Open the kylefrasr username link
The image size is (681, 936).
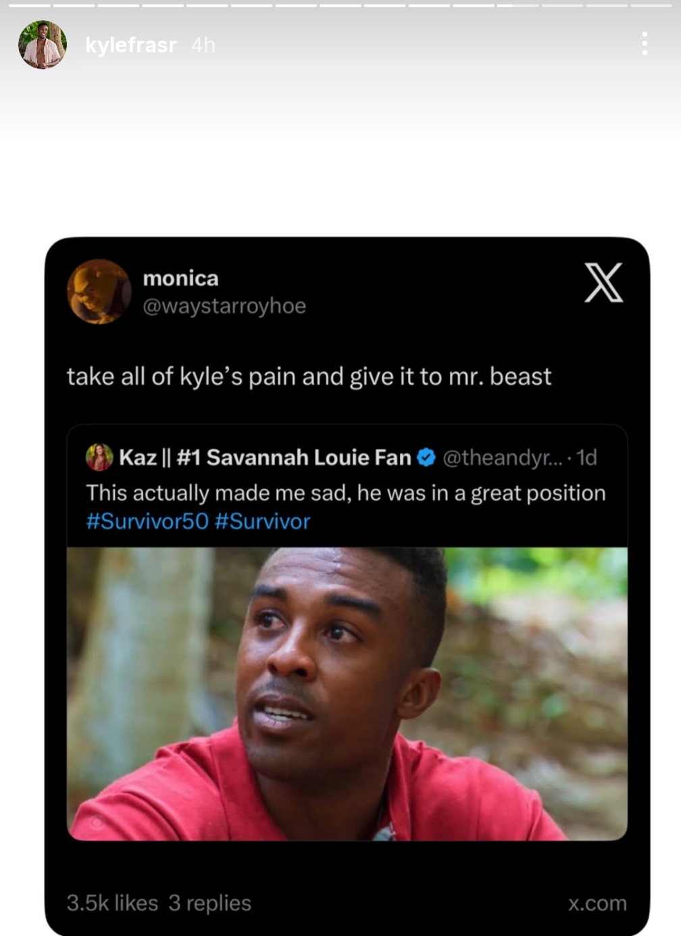coord(130,45)
